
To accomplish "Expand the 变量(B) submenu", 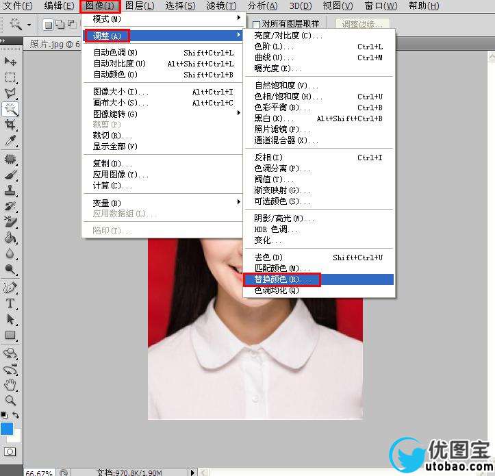I will [x=162, y=203].
